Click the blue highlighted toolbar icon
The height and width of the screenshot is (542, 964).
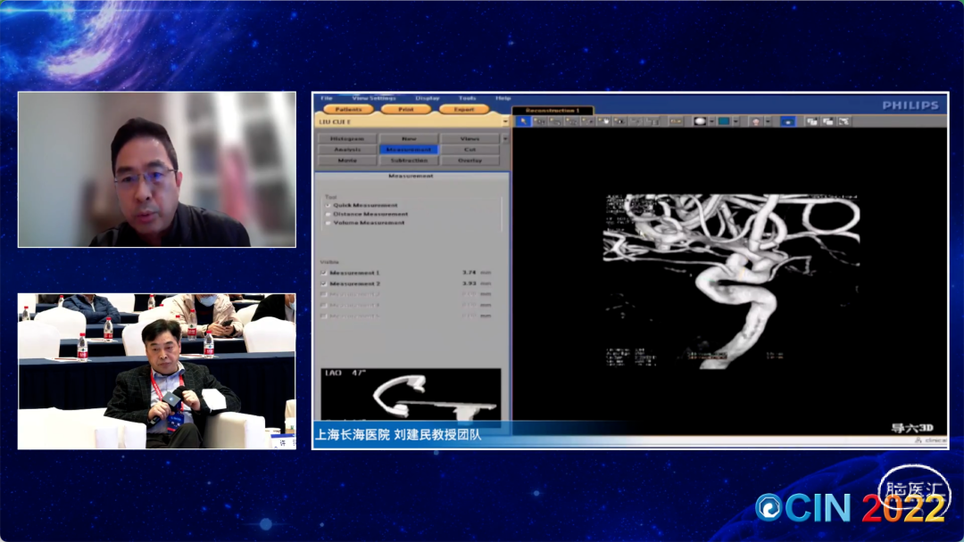coord(787,121)
